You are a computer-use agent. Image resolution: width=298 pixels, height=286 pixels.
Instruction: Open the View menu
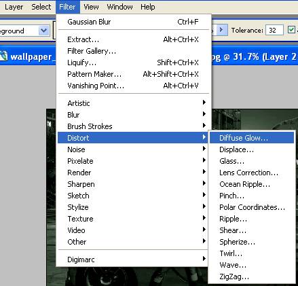pyautogui.click(x=91, y=7)
